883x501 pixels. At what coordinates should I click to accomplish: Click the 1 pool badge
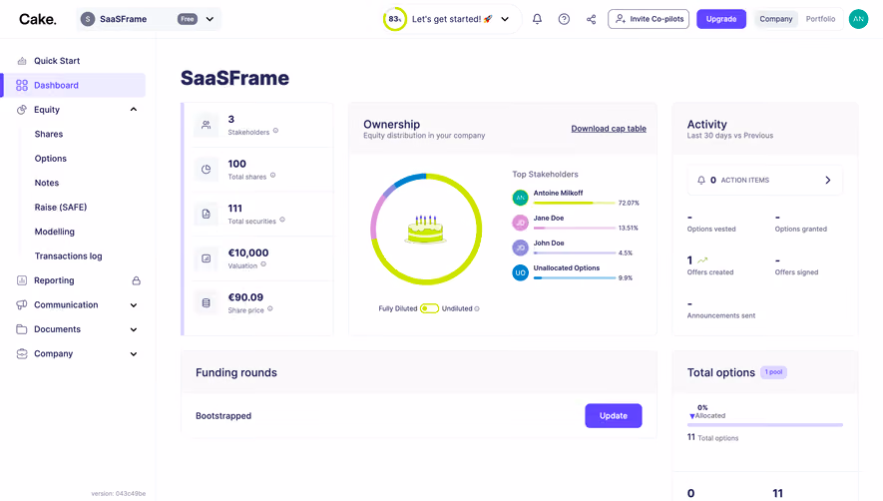tap(774, 372)
